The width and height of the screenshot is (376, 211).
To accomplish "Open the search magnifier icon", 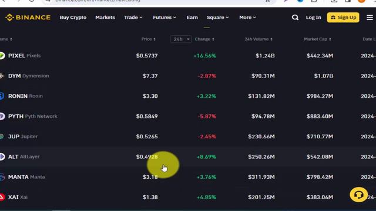I will click(295, 18).
